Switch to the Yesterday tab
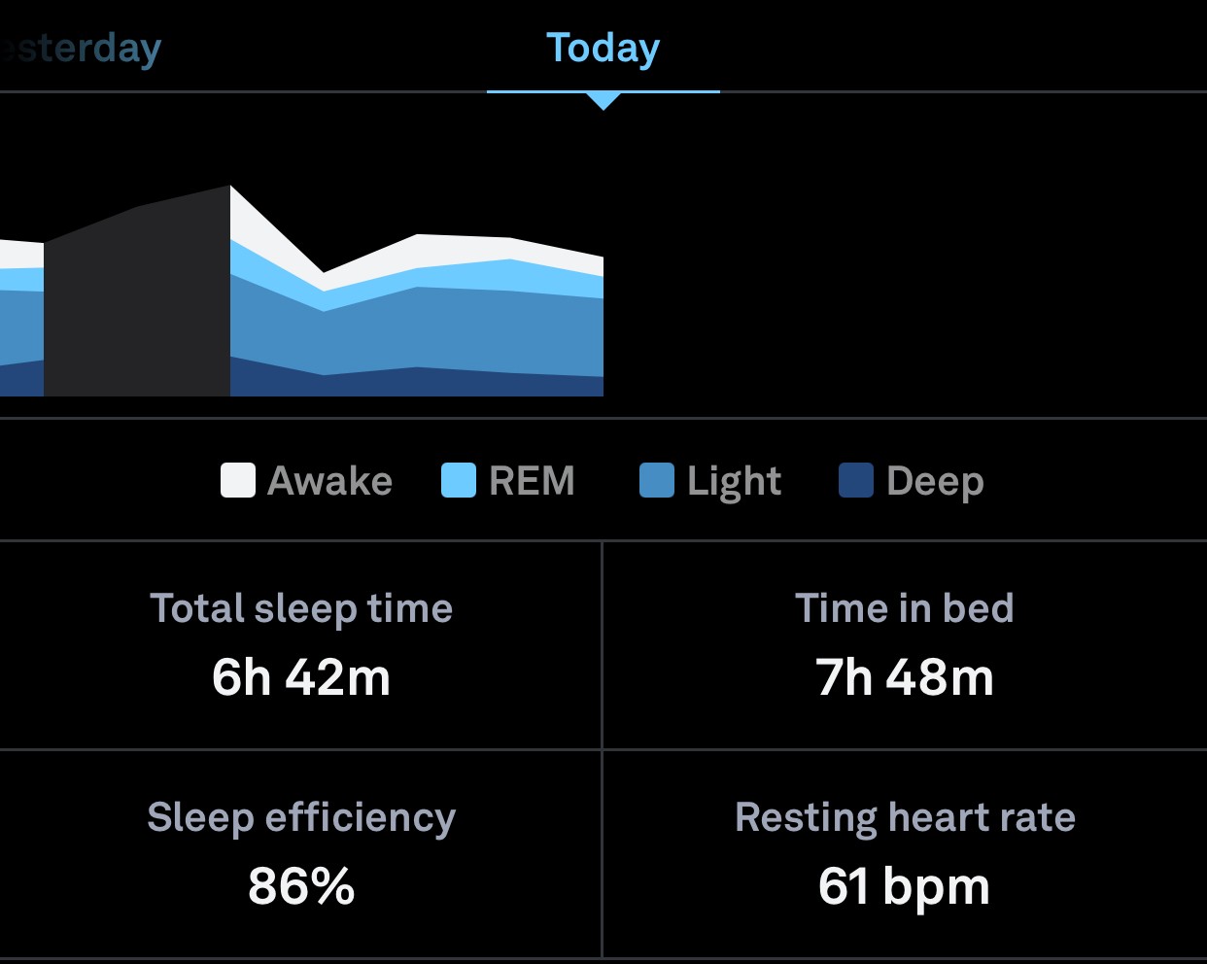This screenshot has height=964, width=1207. 81,48
